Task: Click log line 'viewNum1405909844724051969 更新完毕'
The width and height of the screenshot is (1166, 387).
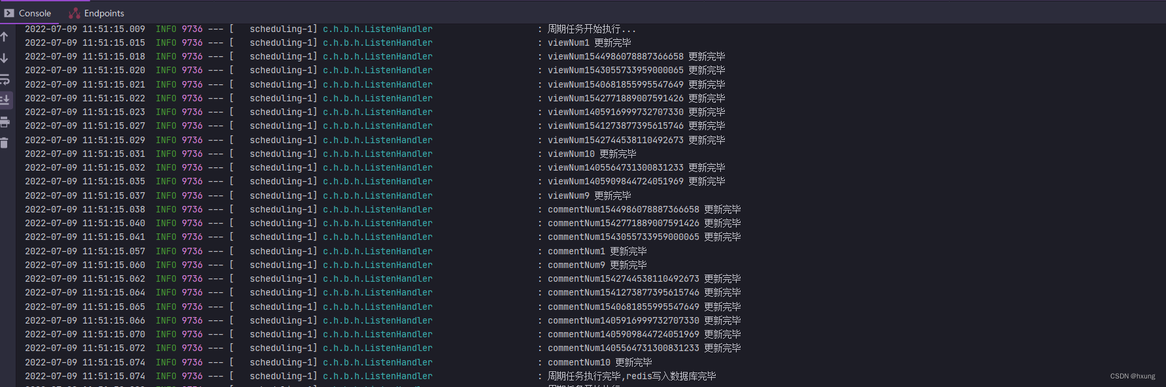Action: click(637, 181)
